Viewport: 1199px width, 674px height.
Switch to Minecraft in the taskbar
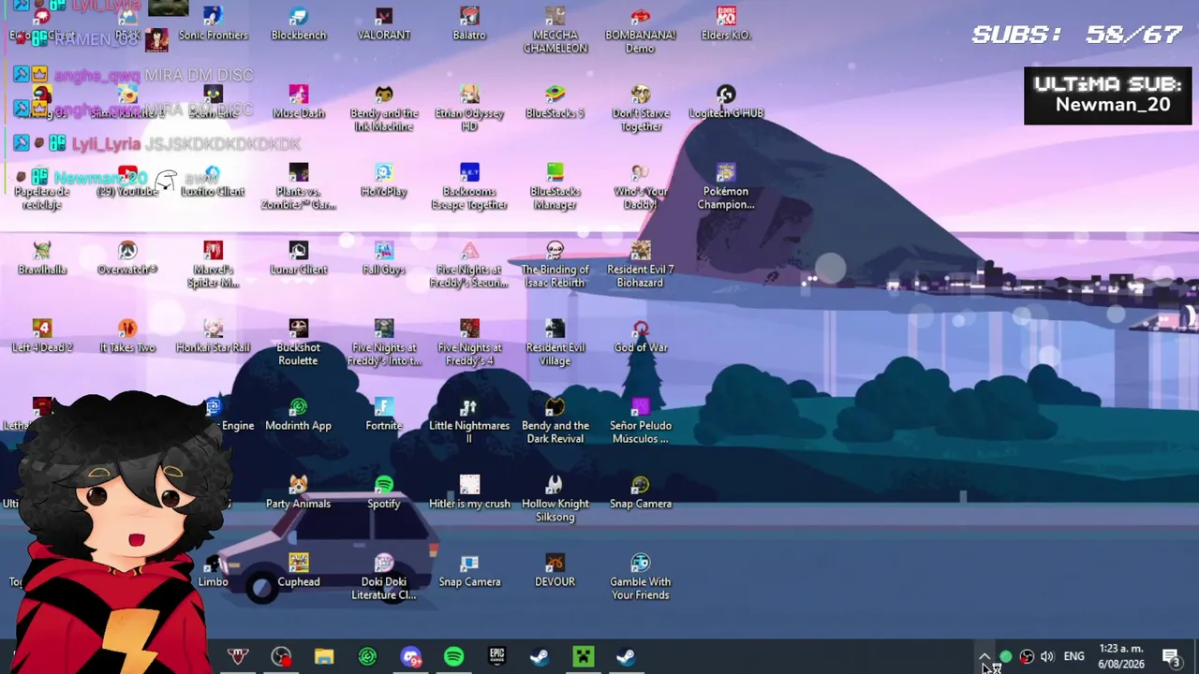583,657
